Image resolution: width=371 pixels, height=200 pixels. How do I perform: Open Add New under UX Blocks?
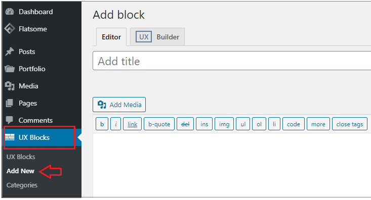tap(20, 171)
